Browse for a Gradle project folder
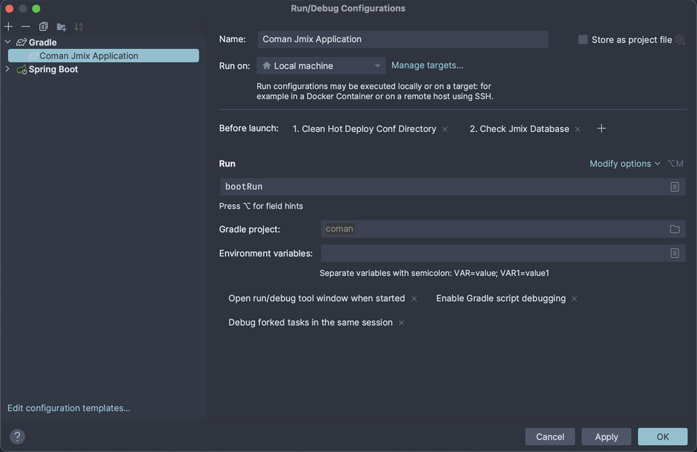Viewport: 697px width, 452px height. pos(675,229)
